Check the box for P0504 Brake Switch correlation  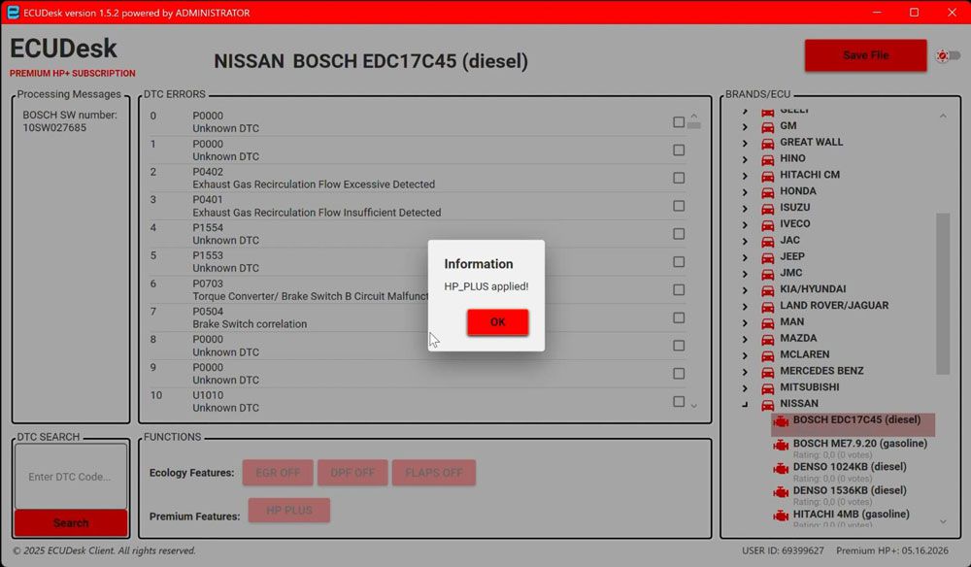(x=677, y=317)
